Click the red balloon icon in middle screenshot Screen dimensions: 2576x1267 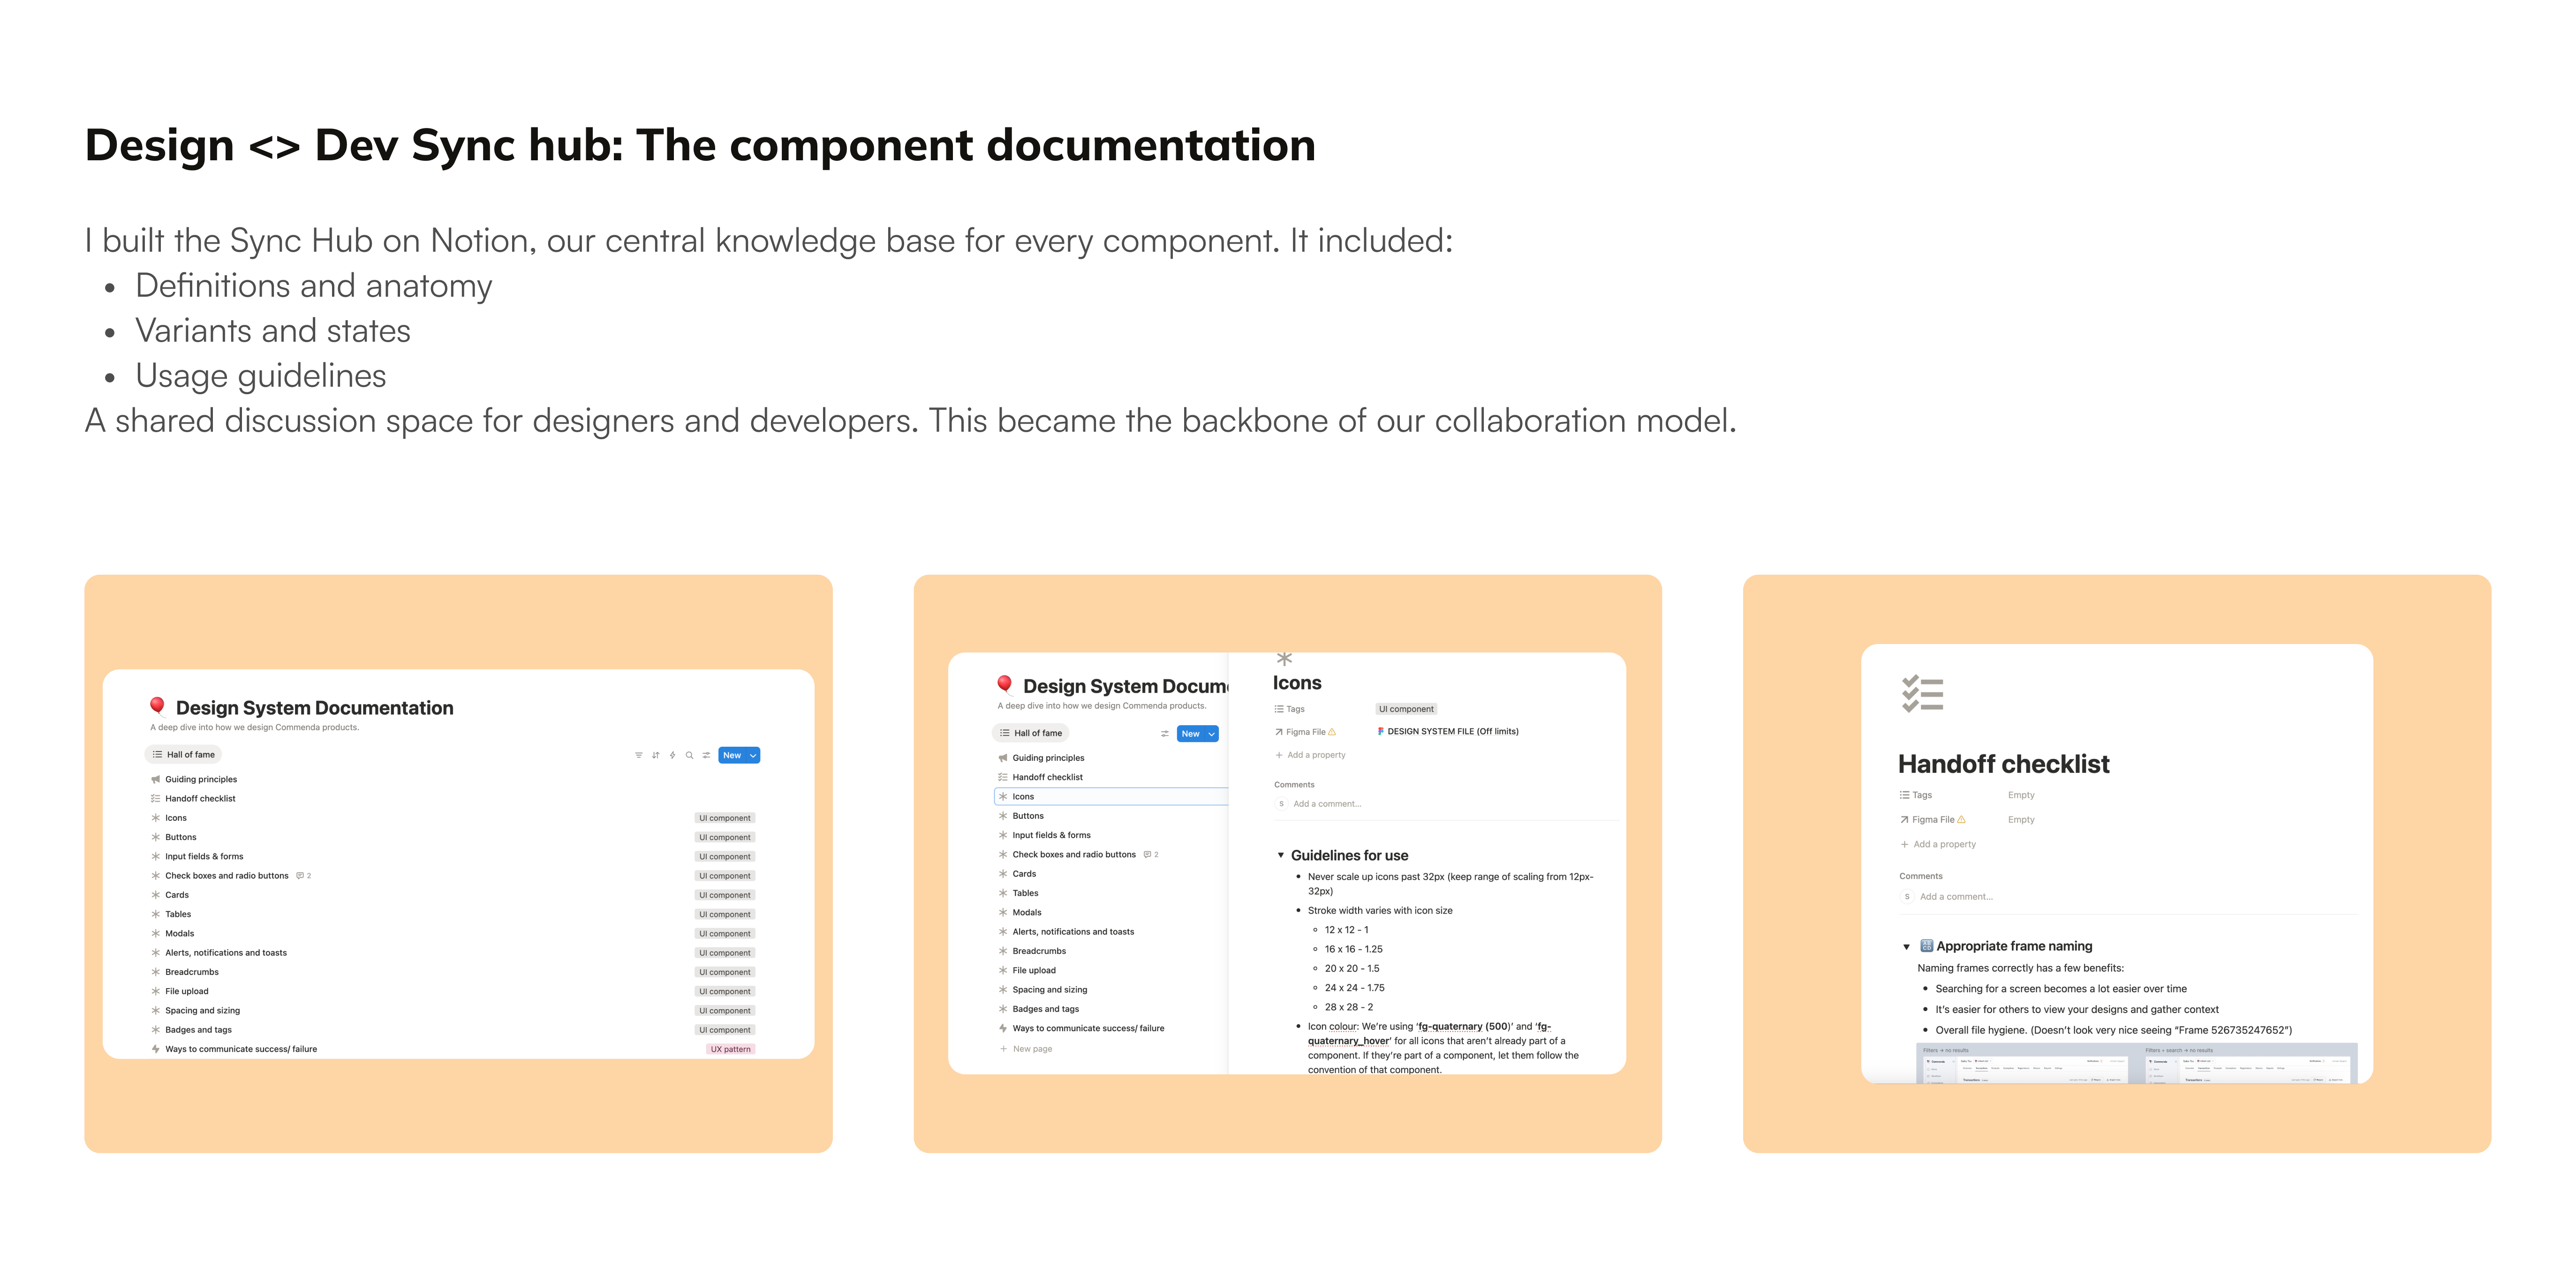click(x=1005, y=685)
